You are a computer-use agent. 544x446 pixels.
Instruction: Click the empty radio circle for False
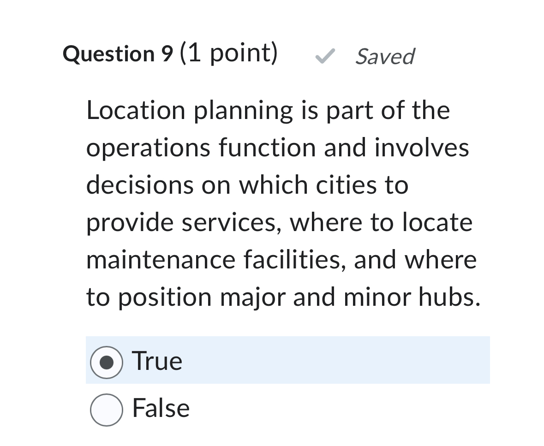tap(107, 408)
